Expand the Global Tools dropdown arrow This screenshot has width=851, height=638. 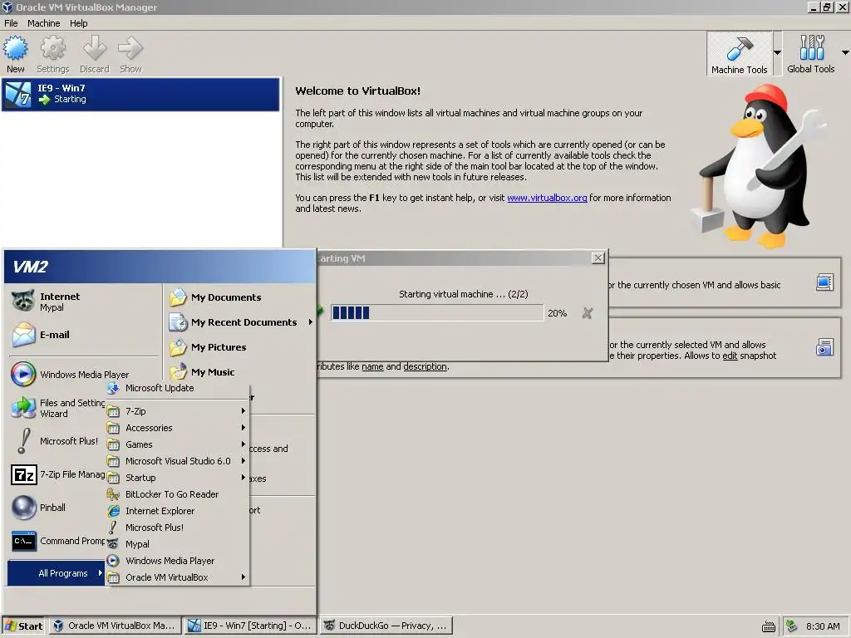pyautogui.click(x=845, y=52)
